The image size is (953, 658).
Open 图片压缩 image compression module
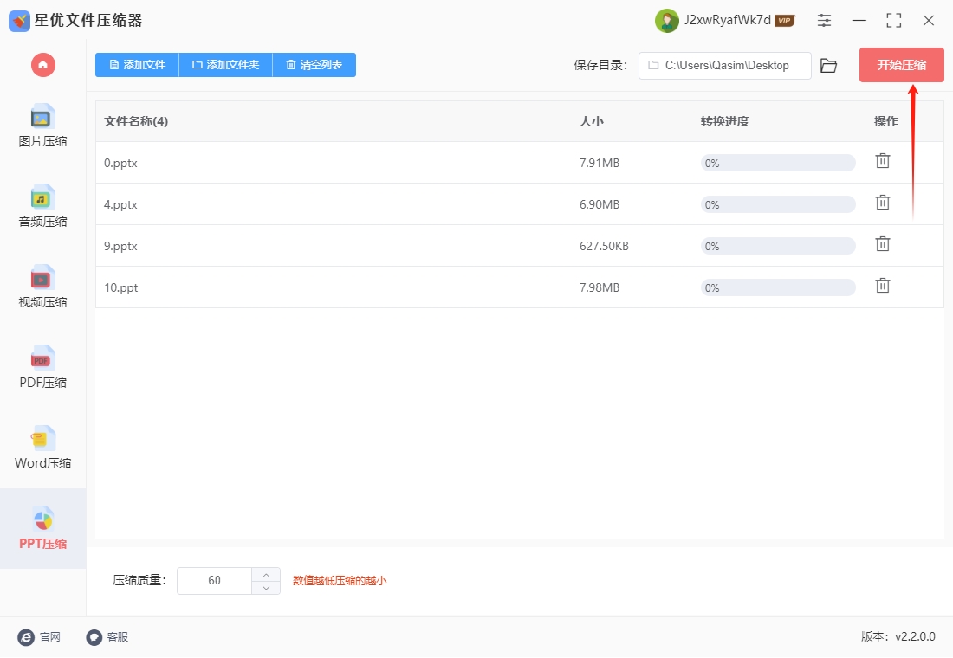coord(42,126)
